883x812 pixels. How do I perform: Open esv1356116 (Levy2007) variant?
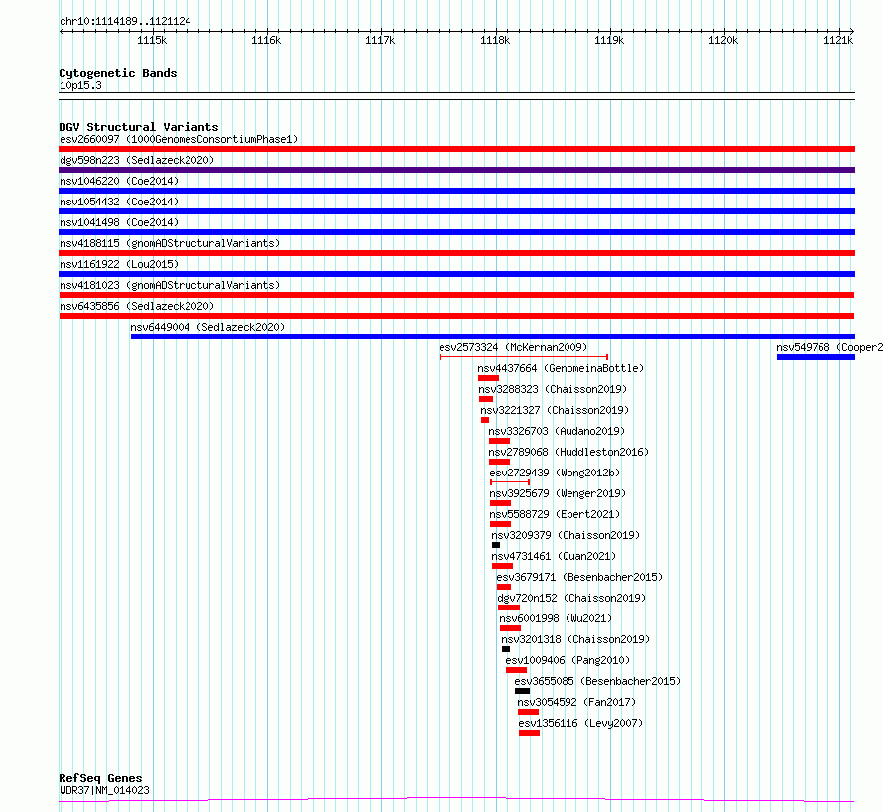point(580,723)
